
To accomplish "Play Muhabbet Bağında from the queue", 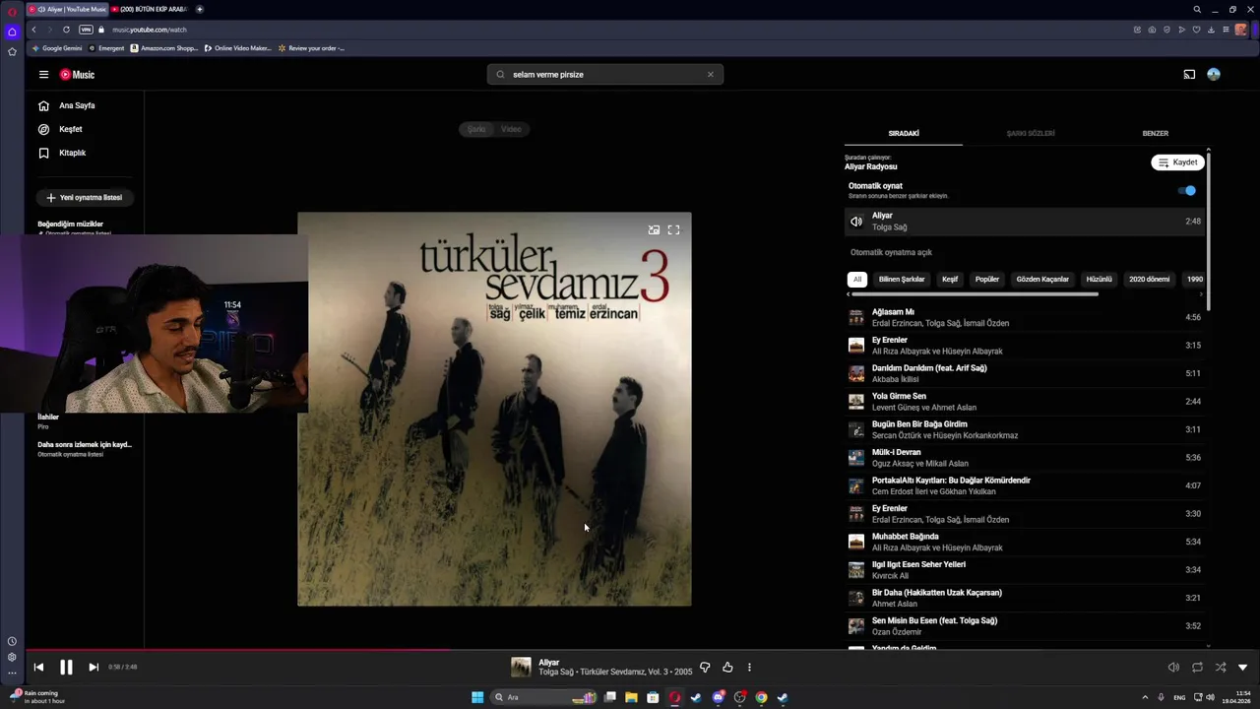I will pyautogui.click(x=1024, y=542).
